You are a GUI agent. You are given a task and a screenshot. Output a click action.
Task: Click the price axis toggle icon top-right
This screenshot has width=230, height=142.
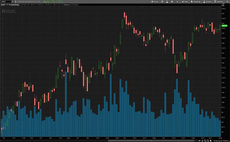tap(224, 5)
